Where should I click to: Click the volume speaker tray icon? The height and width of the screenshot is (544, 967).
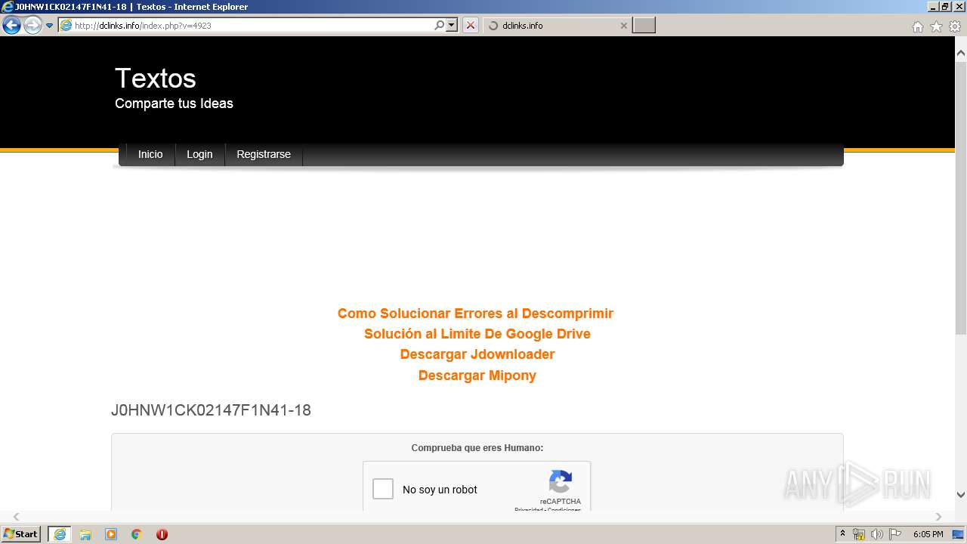877,534
